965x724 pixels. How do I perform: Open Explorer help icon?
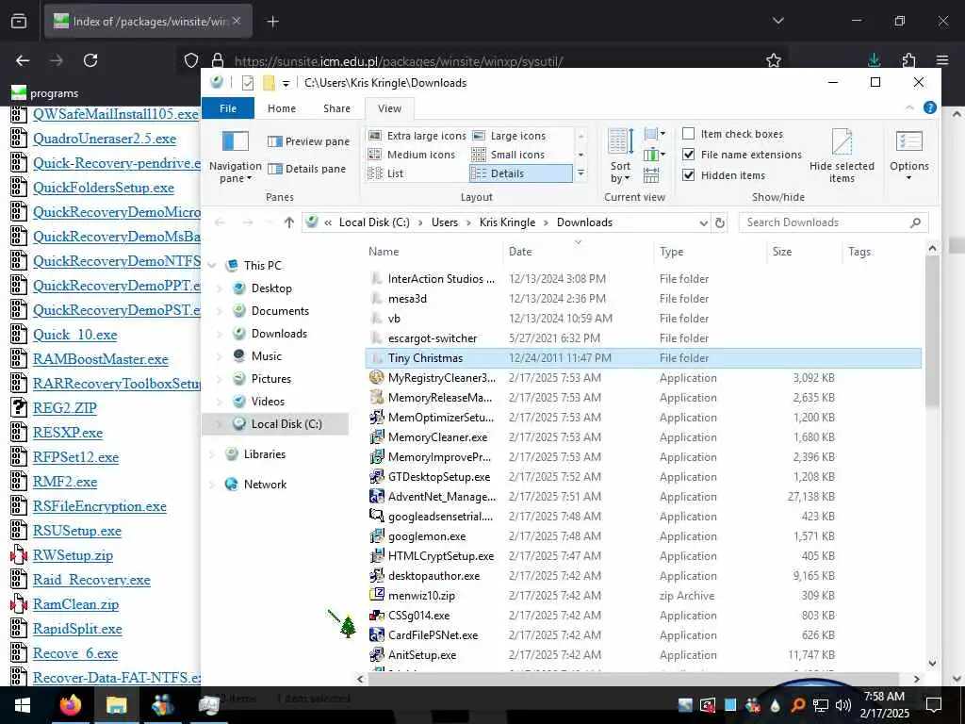(930, 107)
